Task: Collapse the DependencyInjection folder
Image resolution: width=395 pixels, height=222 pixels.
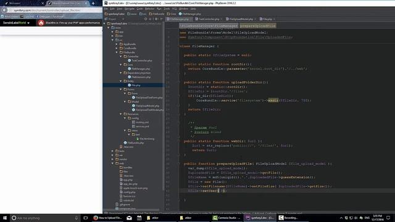Action: coord(121,73)
